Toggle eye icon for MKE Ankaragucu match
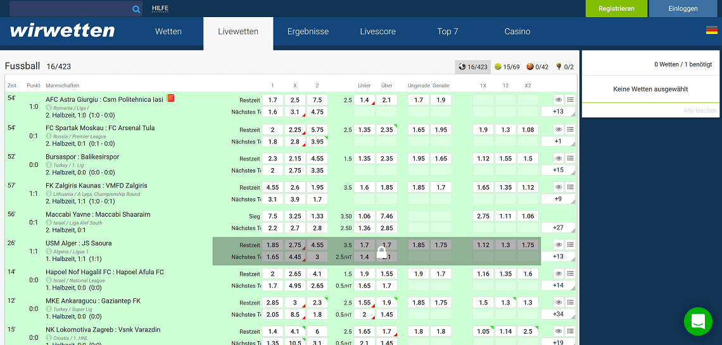722x345 pixels. pyautogui.click(x=559, y=302)
